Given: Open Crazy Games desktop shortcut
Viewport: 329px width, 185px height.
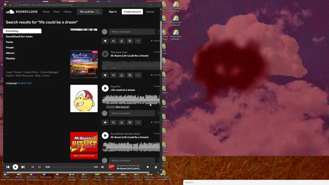Looking at the screenshot, I should (46, 176).
